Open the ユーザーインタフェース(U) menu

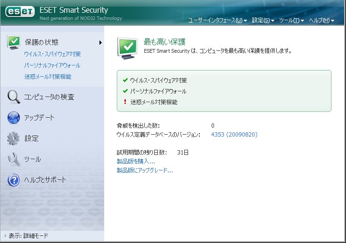215,20
